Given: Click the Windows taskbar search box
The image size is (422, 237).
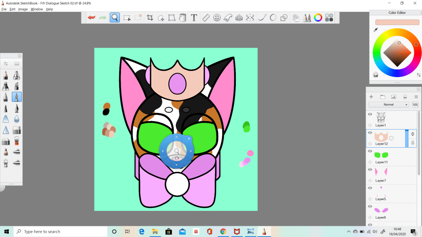Looking at the screenshot, I should (x=61, y=232).
